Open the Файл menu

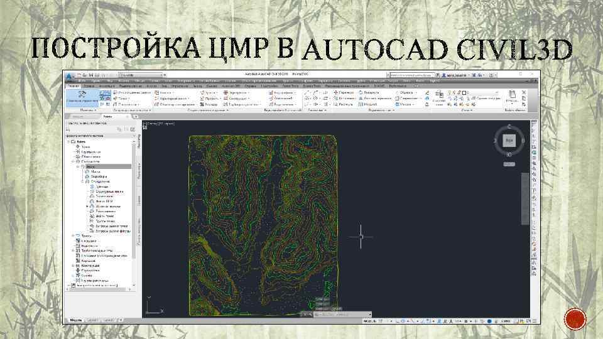[x=82, y=81]
